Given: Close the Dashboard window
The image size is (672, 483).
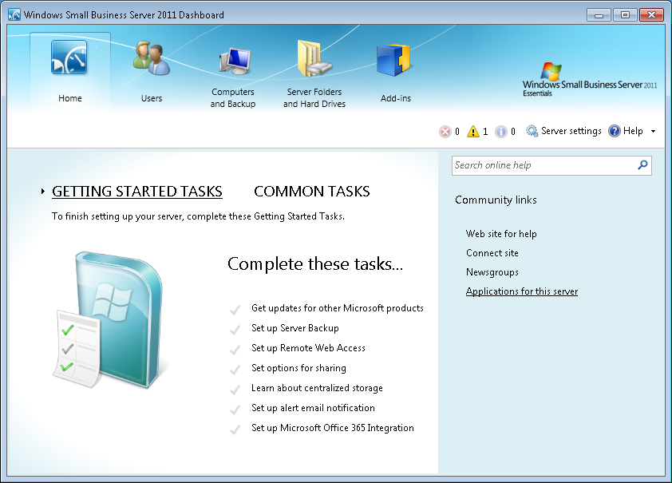Looking at the screenshot, I should (x=651, y=15).
